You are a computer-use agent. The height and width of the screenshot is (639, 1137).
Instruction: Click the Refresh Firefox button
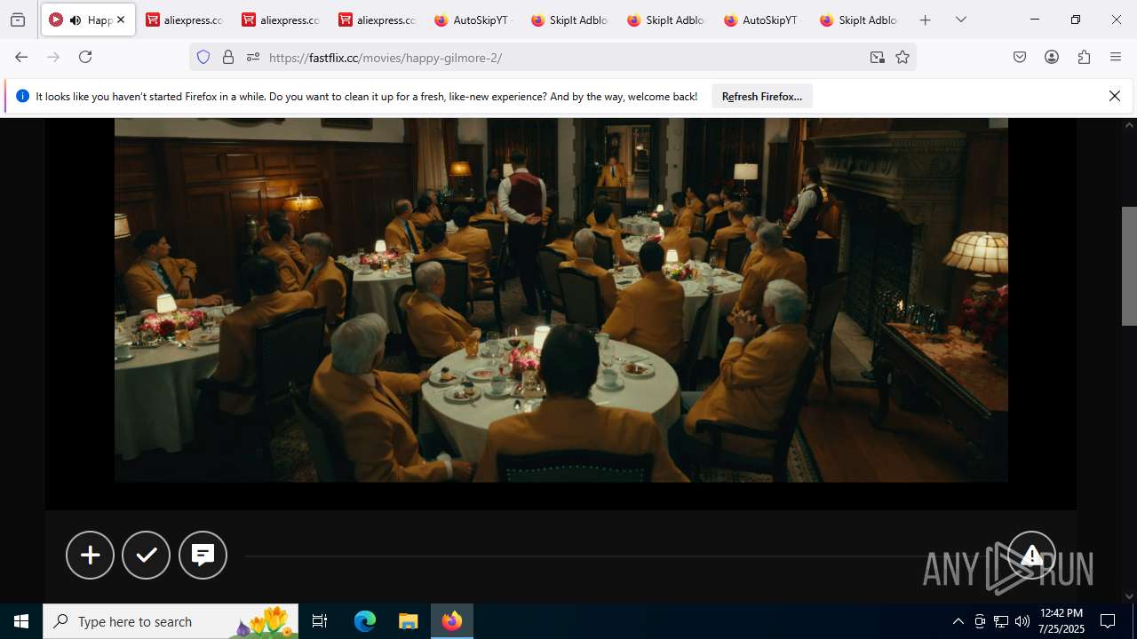[762, 96]
